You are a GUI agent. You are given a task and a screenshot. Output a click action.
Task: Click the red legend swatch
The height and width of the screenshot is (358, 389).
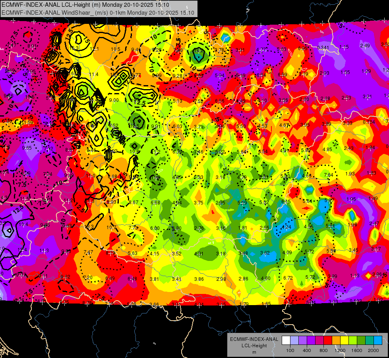point(328,340)
